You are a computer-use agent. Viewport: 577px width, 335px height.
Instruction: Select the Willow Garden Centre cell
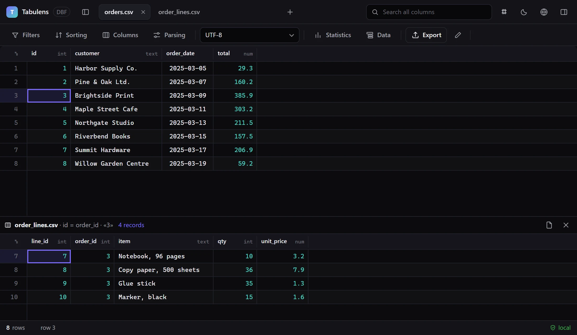click(116, 164)
